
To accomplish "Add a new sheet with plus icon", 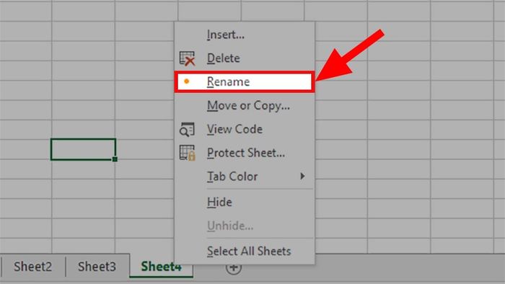I will click(234, 268).
